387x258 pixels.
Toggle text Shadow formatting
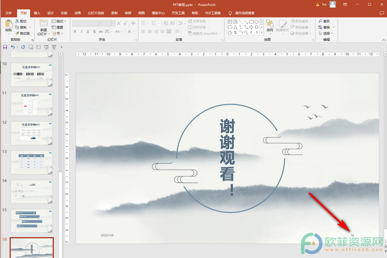tap(94, 31)
